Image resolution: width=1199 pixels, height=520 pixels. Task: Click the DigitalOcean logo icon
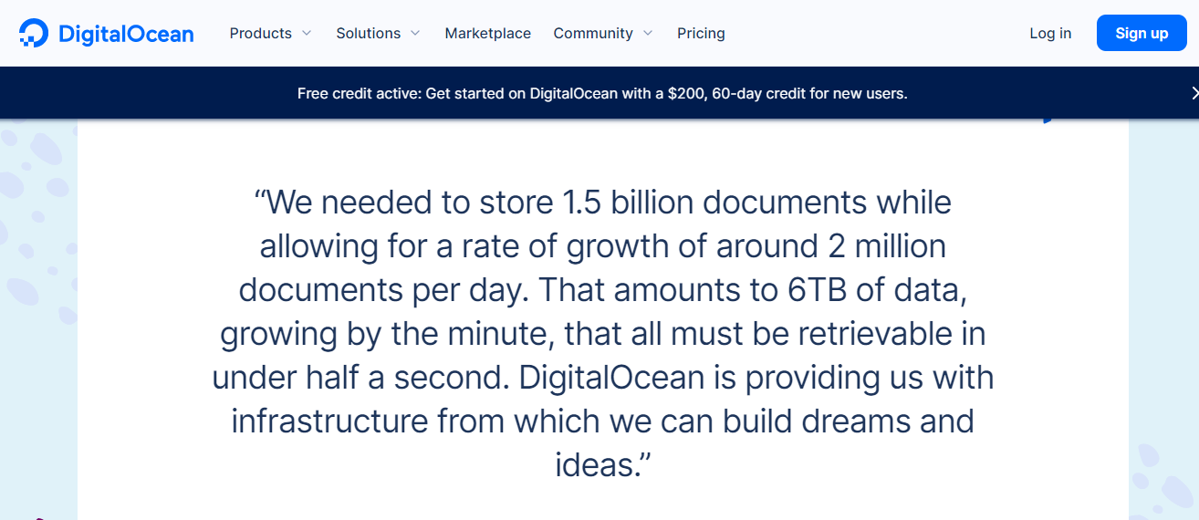tap(34, 33)
